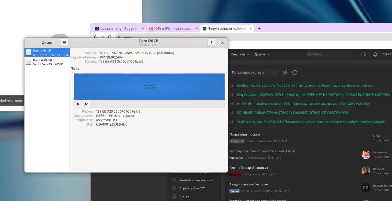
Task: Open the По последнему ответу sort dropdown
Action: 254,72
